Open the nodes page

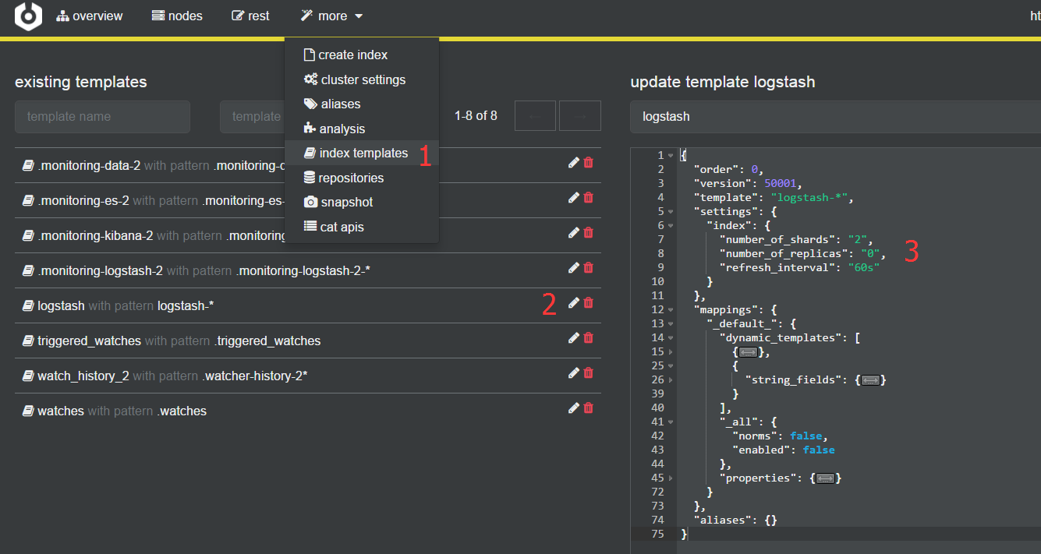point(177,16)
